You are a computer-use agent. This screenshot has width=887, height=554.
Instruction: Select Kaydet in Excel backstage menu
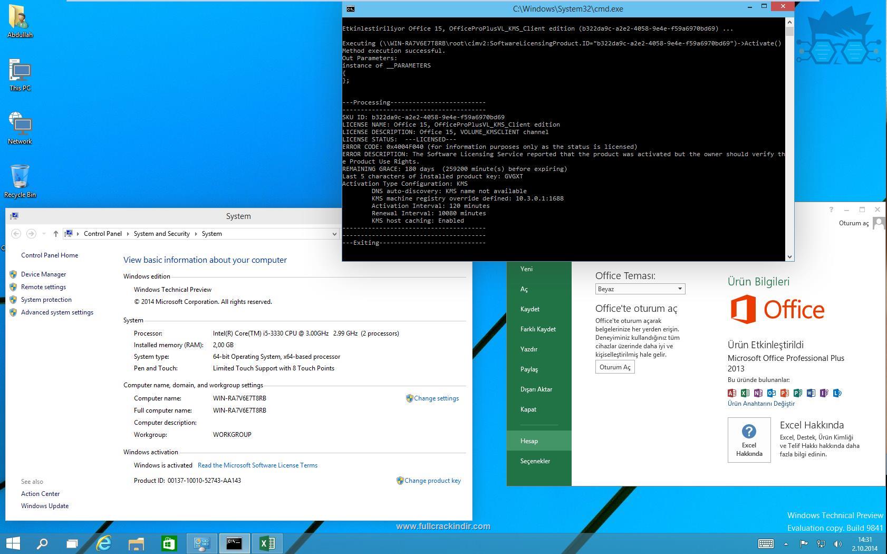[x=539, y=309]
